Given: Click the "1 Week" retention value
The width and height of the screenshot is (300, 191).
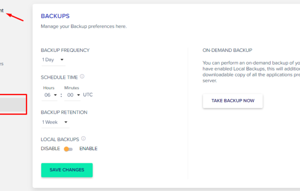Looking at the screenshot, I should 50,122.
